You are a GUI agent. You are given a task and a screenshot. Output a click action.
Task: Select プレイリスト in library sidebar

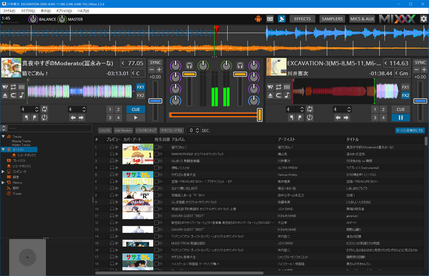(x=19, y=160)
